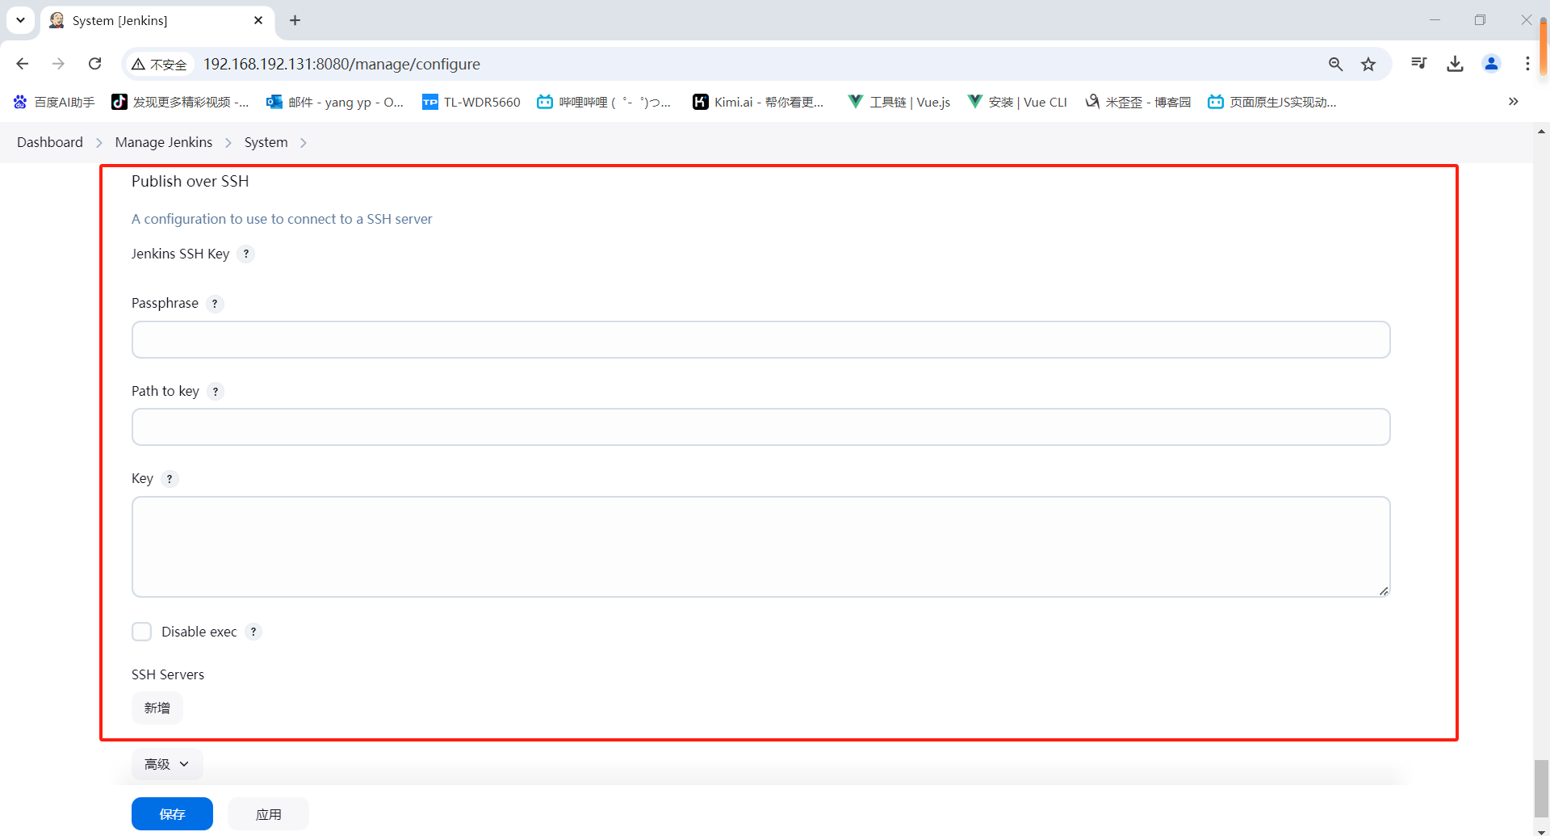Open the page zoom magnifier icon
This screenshot has height=836, width=1550.
(x=1336, y=64)
